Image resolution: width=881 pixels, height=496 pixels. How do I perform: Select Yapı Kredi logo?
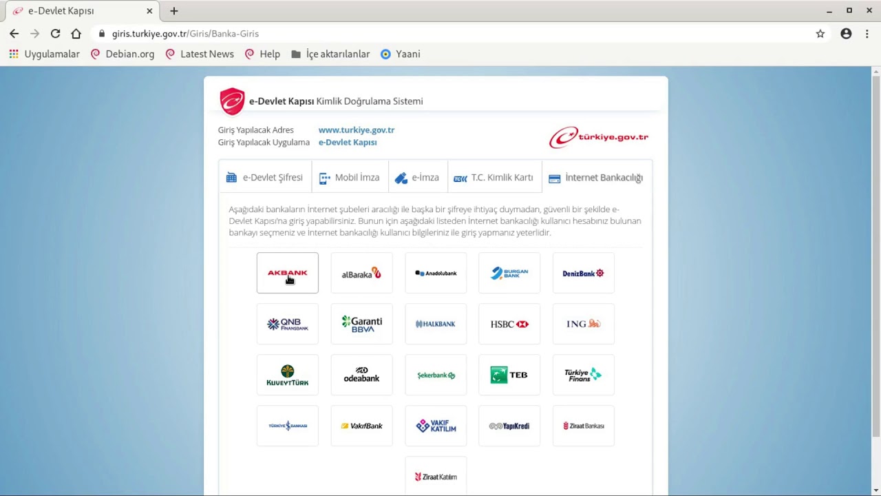coord(509,426)
